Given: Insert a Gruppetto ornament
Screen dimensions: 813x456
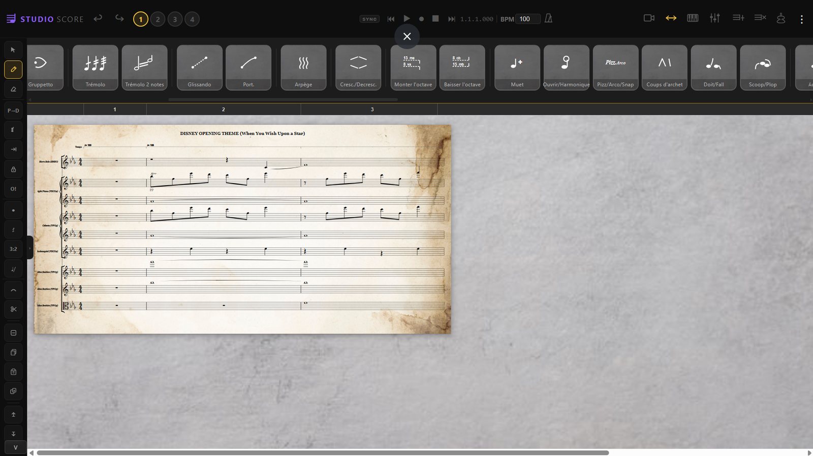Looking at the screenshot, I should (45, 67).
